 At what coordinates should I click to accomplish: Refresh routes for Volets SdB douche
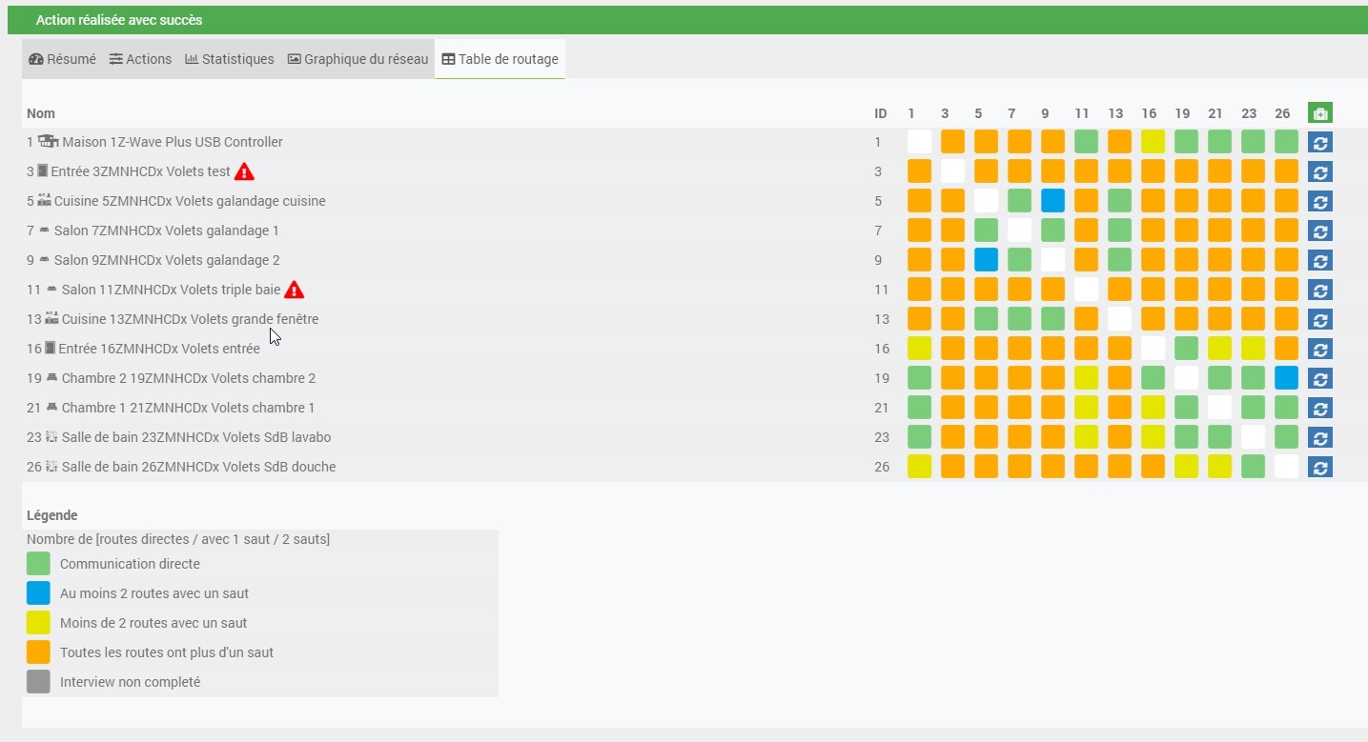[1319, 468]
